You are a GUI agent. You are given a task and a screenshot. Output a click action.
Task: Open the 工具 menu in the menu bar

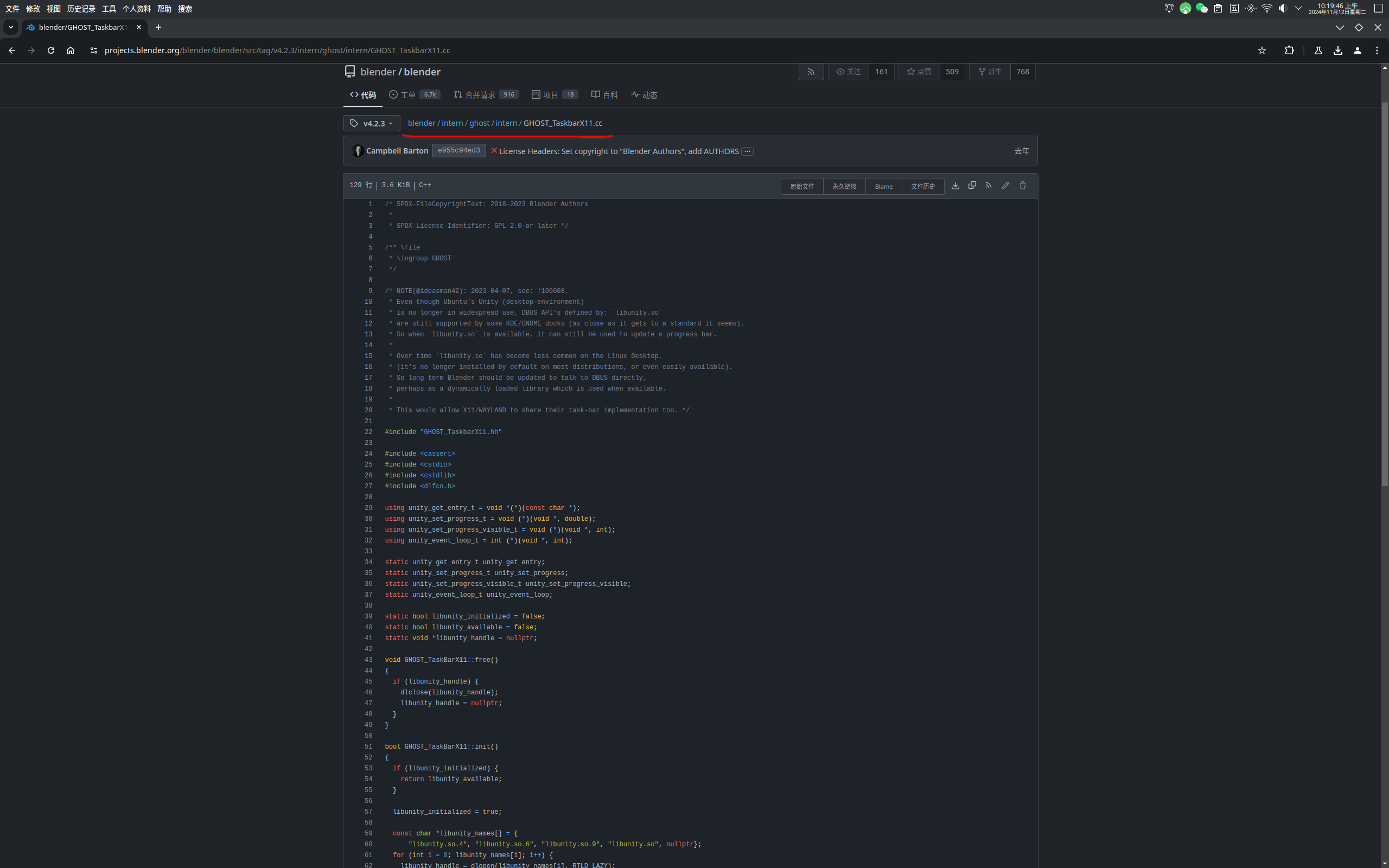(109, 9)
